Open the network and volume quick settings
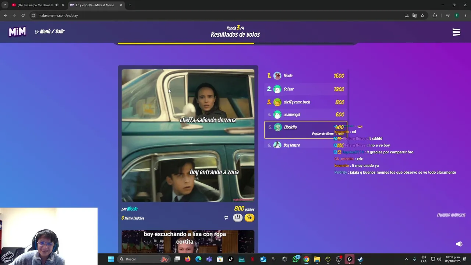The image size is (471, 265). (x=436, y=259)
